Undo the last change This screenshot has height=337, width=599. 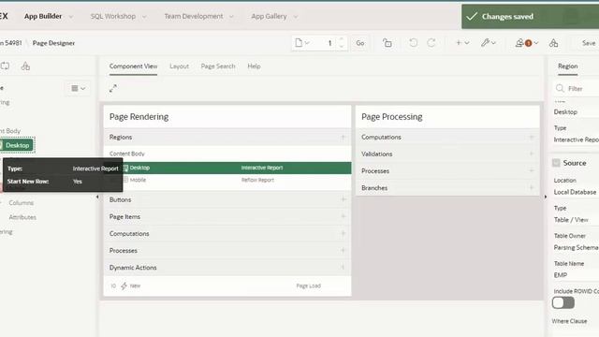click(413, 43)
